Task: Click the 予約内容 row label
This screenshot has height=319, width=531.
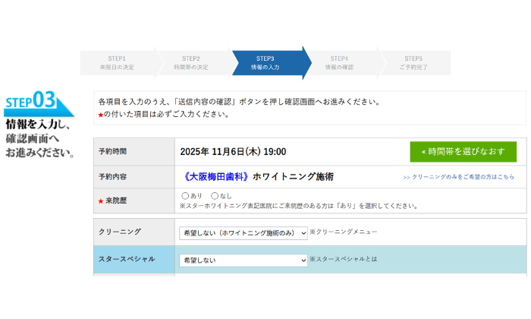Action: 112,176
